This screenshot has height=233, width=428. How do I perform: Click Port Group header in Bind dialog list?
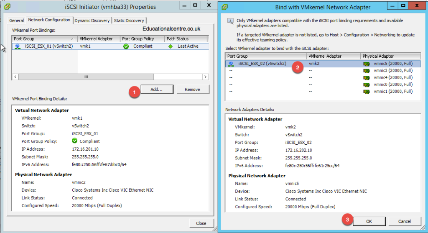[x=266, y=56]
